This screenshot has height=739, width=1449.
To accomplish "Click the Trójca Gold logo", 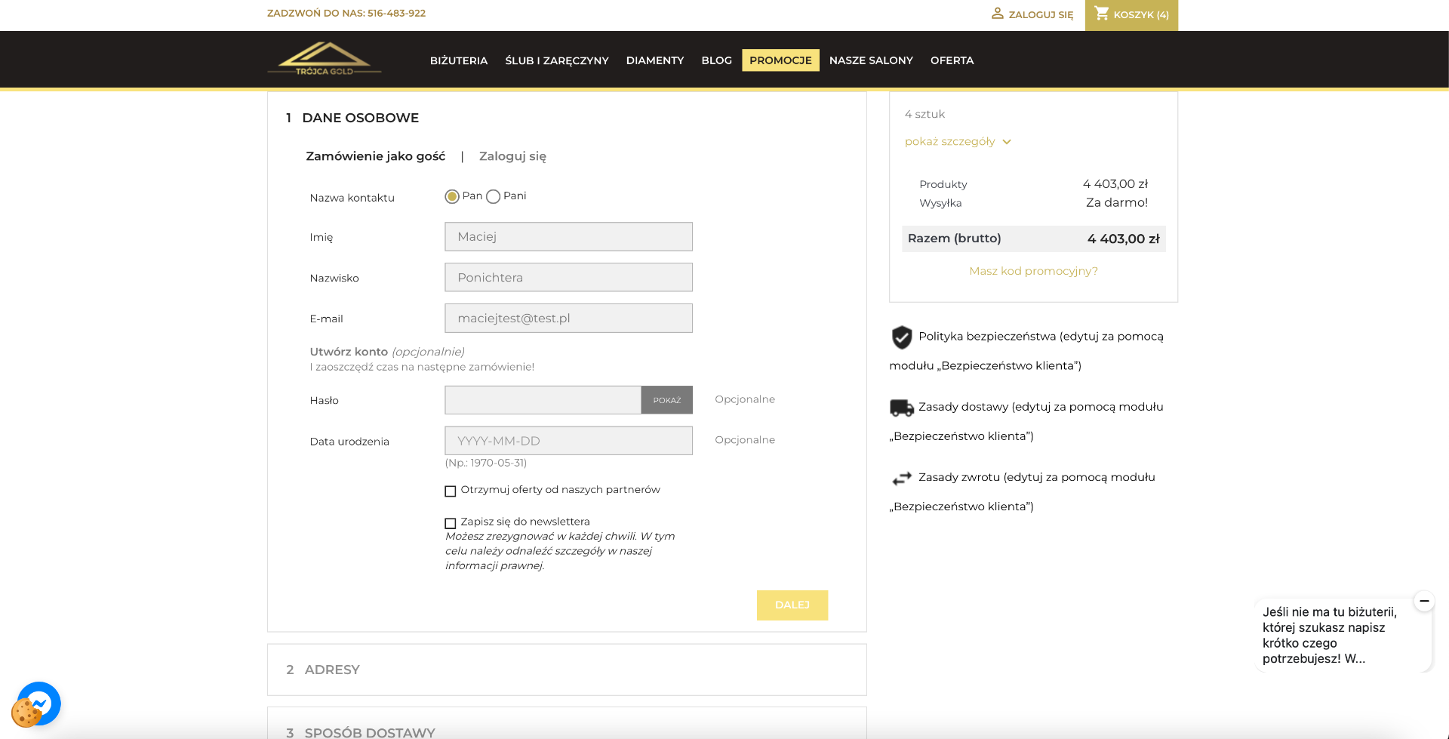I will click(325, 59).
